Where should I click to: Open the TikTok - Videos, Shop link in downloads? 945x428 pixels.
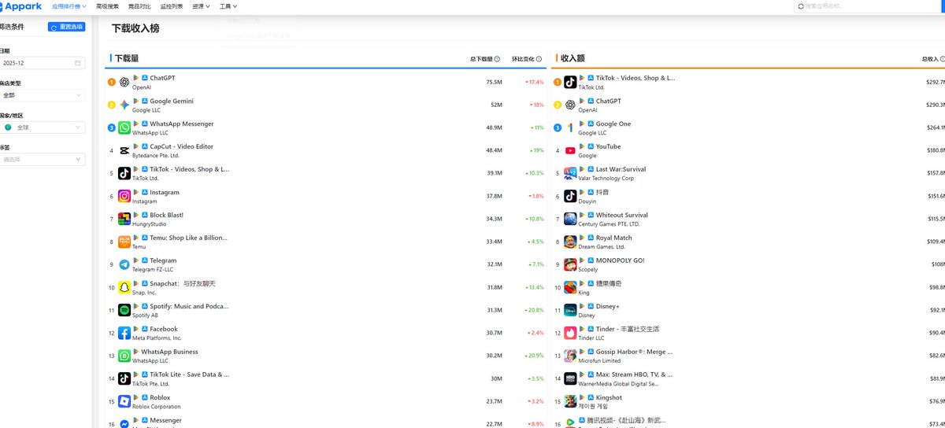[x=190, y=169]
